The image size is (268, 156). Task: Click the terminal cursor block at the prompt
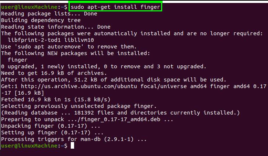[x=73, y=145]
